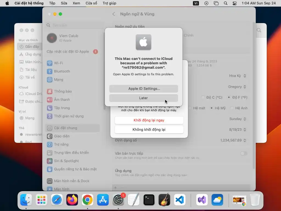281x211 pixels.
Task: Open Finder from the Dock
Action: (26, 200)
